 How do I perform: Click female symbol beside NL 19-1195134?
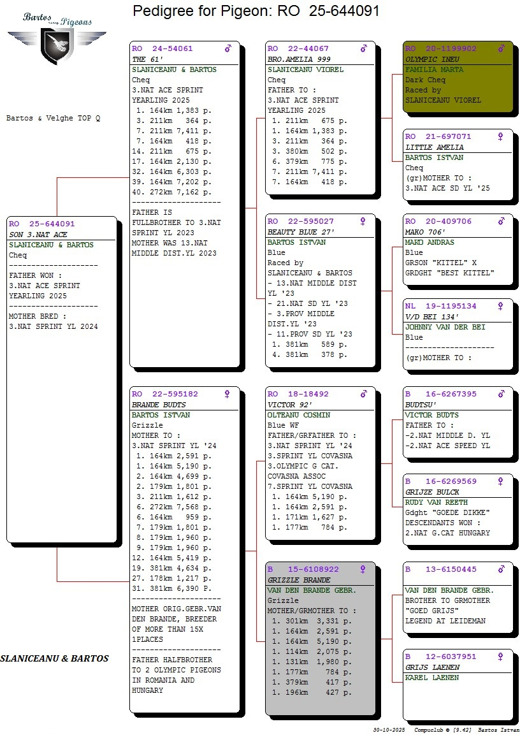pos(501,306)
